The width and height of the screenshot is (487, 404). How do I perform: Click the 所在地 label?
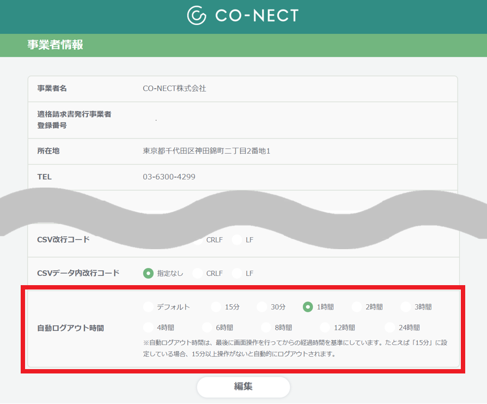click(48, 151)
